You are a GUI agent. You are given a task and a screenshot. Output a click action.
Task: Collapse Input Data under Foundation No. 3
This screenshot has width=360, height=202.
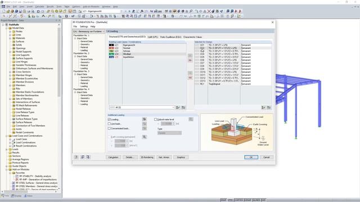point(75,75)
